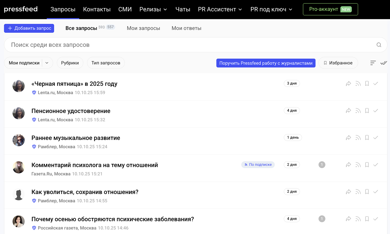Click the search magnifier icon

(x=379, y=45)
